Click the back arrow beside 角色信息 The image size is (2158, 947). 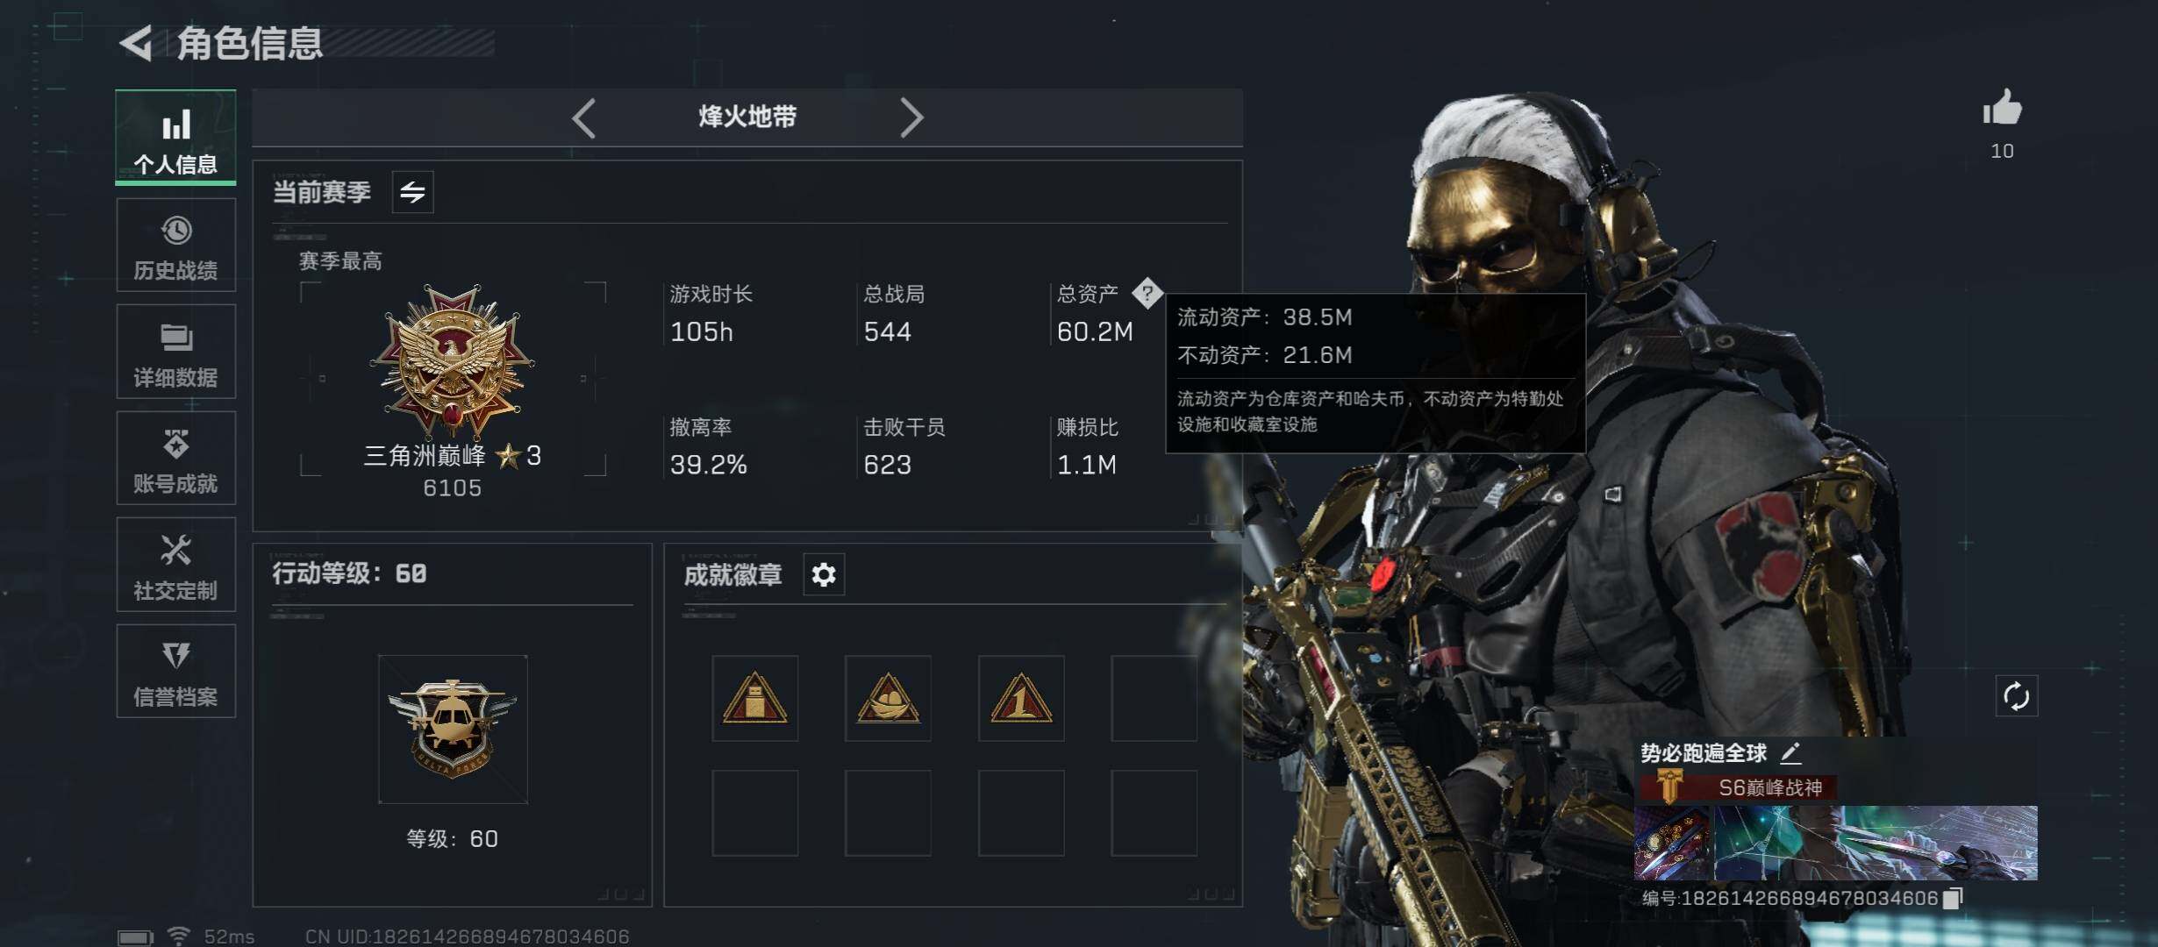[x=136, y=42]
